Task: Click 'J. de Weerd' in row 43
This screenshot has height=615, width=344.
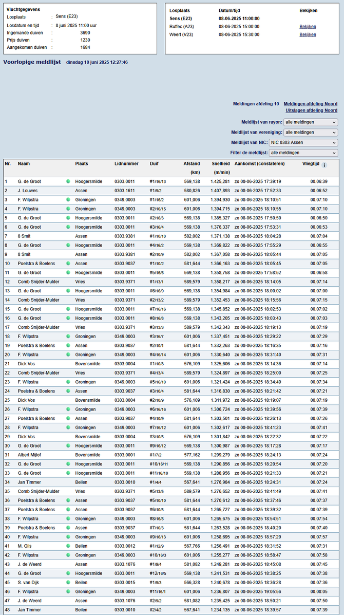Action: pos(29,564)
